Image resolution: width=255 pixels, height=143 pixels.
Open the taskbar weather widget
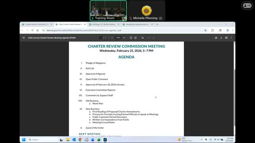[x=185, y=139]
